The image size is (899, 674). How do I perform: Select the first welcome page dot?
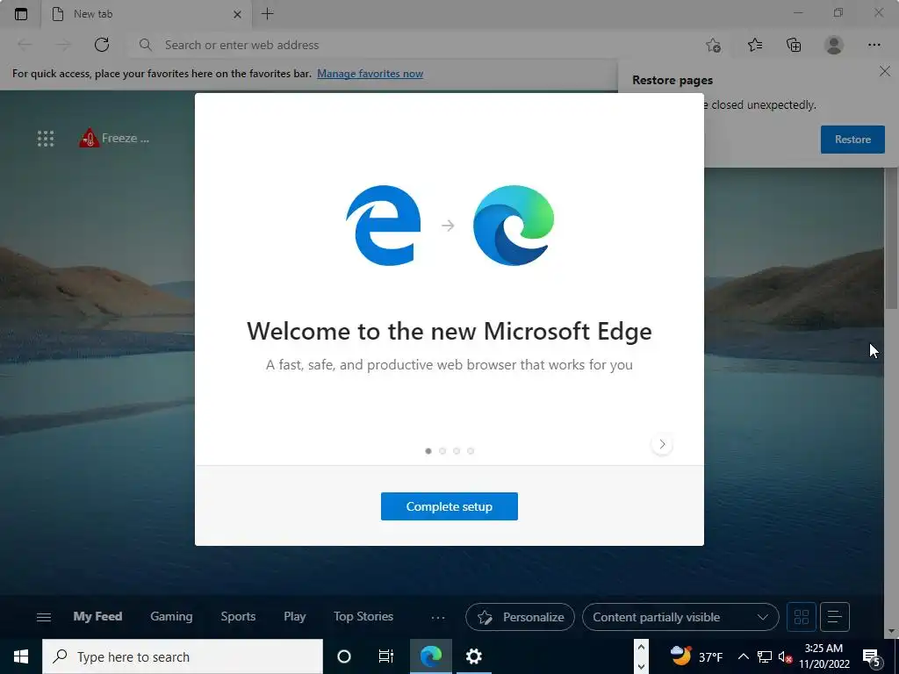coord(428,451)
